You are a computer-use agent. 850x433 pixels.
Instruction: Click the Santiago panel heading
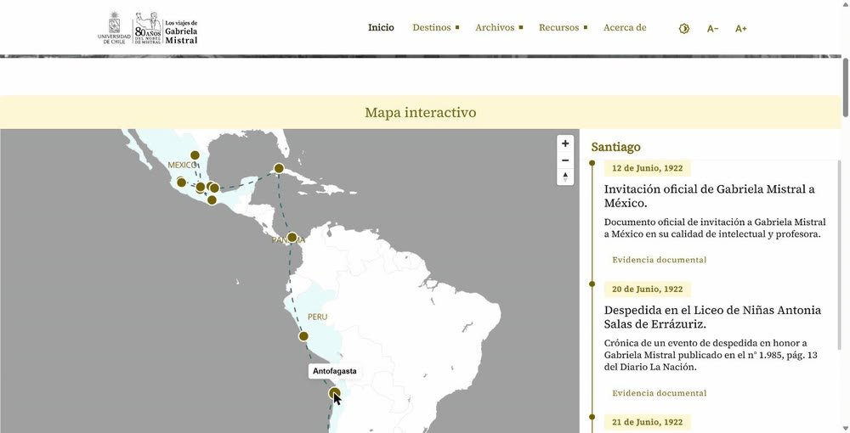pyautogui.click(x=615, y=147)
